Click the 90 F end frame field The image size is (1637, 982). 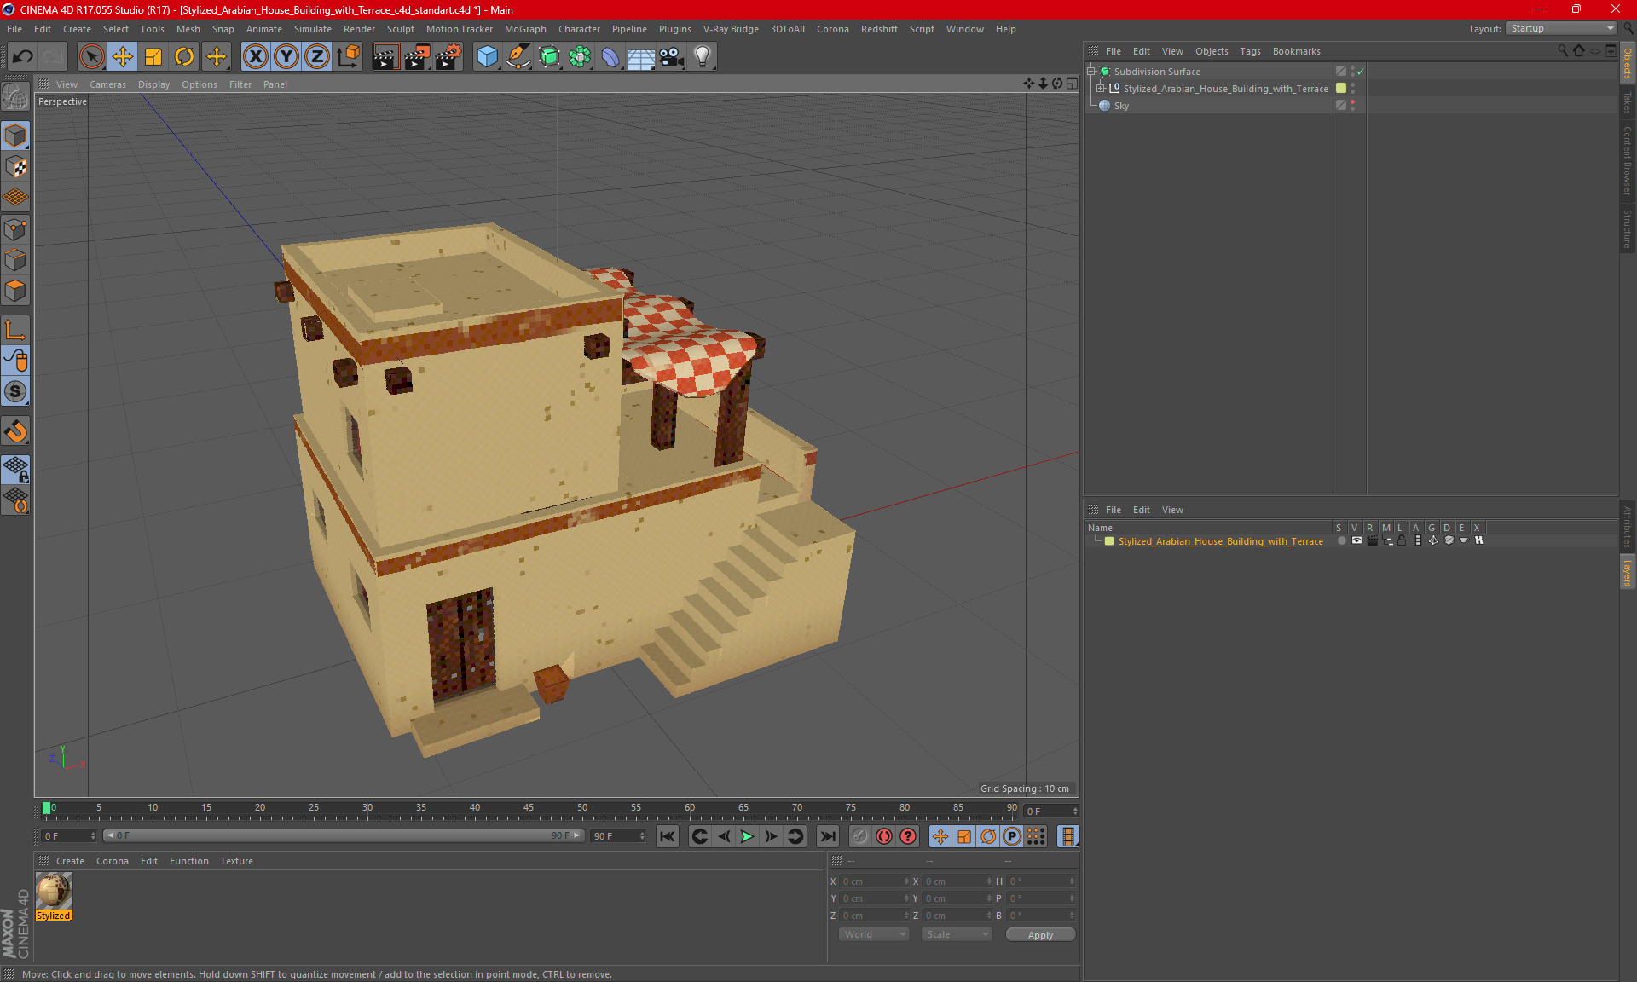pyautogui.click(x=617, y=836)
